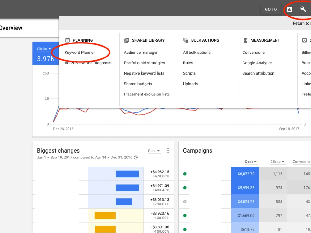Select the 973 clicks cell
This screenshot has height=233, width=311.
[x=273, y=188]
